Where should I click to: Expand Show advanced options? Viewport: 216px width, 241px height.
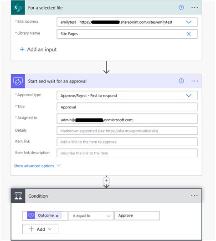tap(37, 166)
